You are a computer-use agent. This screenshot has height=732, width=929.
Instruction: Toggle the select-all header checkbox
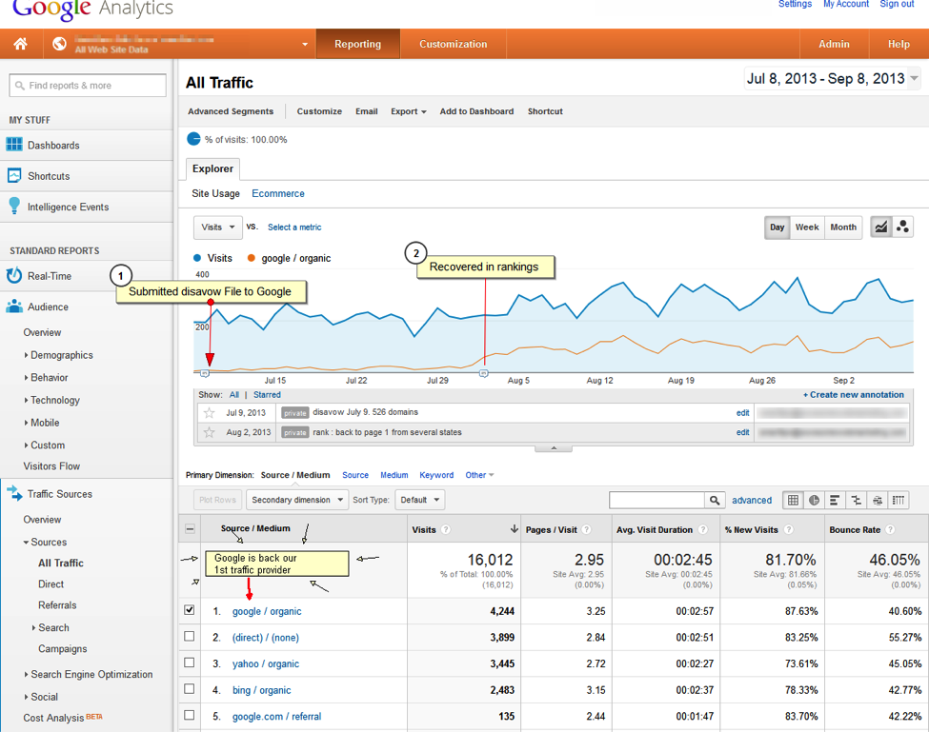190,528
